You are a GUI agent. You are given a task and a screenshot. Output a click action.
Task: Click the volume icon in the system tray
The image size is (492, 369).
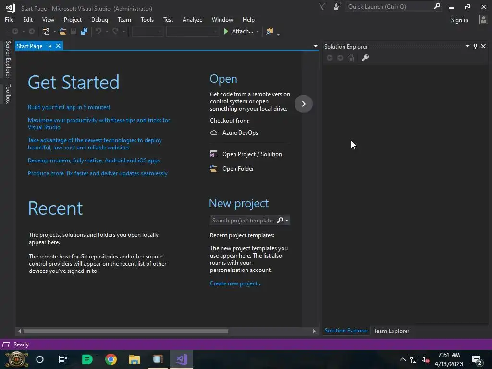(x=425, y=360)
